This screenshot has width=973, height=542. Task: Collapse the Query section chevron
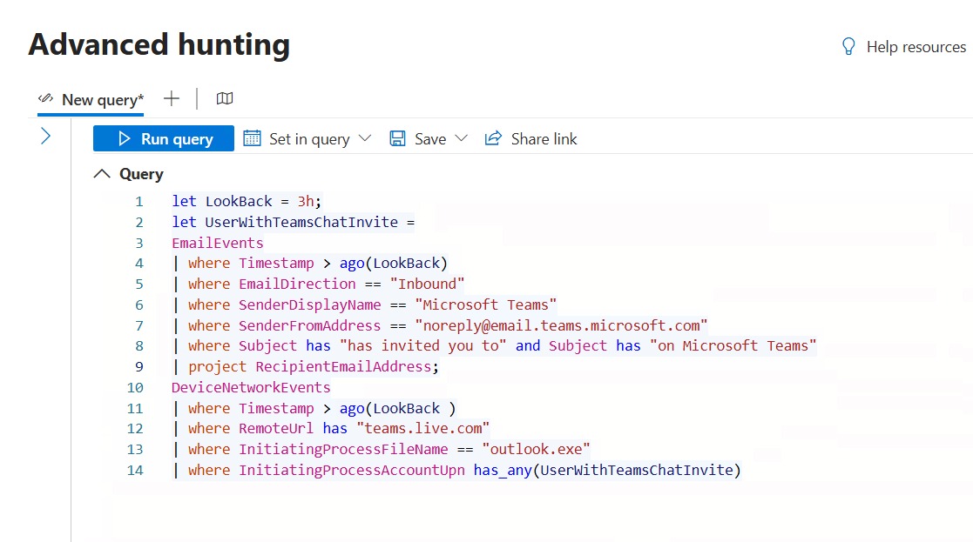point(102,174)
